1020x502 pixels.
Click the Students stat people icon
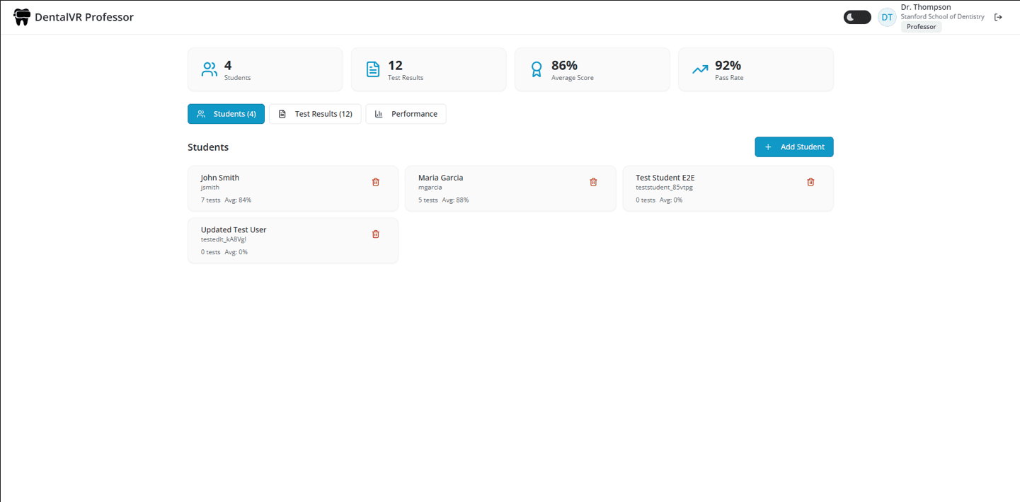(210, 69)
